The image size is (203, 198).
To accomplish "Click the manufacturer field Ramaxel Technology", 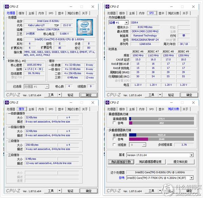I will 145,35.
